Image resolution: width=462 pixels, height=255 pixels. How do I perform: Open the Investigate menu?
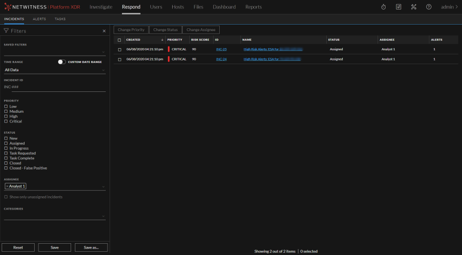pos(101,7)
